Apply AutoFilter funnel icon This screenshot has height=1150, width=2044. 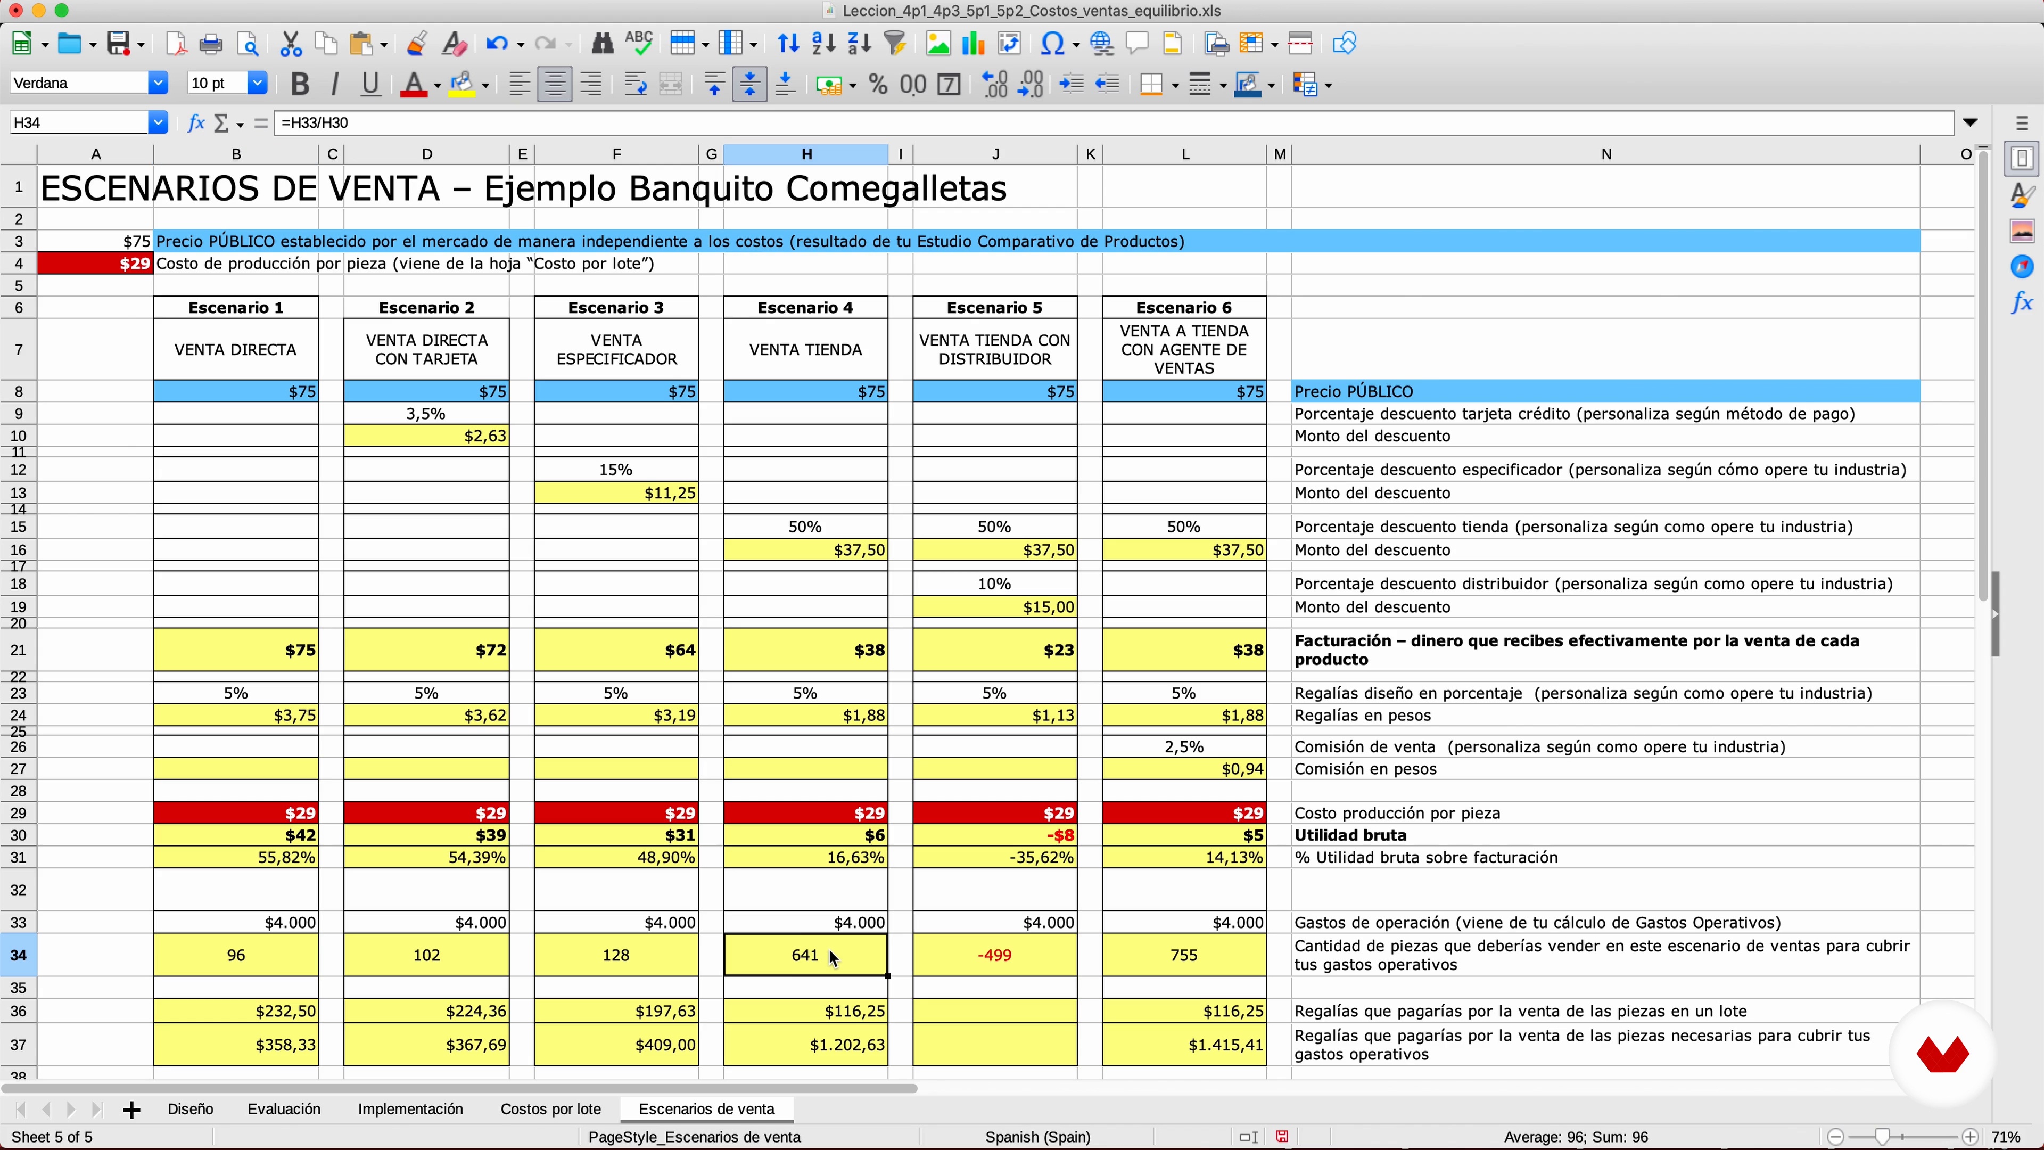[x=896, y=44]
